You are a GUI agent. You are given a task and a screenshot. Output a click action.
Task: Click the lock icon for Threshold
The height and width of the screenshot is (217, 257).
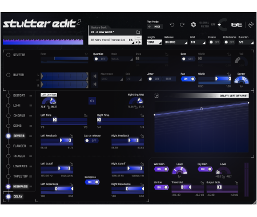pos(202,183)
